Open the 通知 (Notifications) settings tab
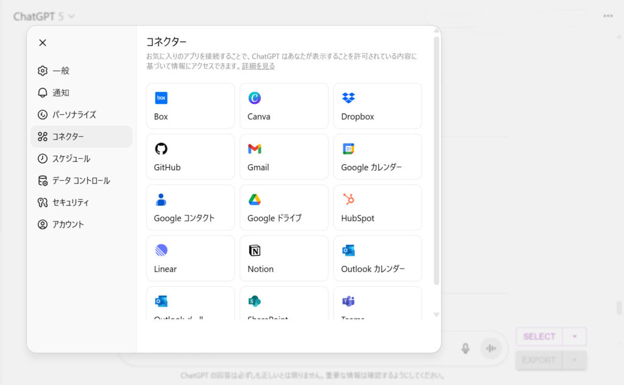The image size is (624, 385). pyautogui.click(x=82, y=93)
